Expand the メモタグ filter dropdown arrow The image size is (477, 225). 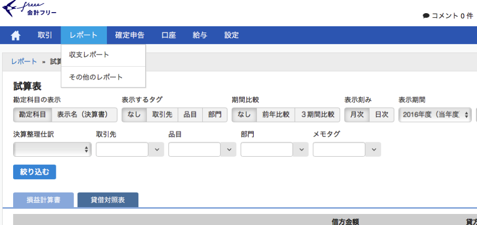pyautogui.click(x=373, y=149)
